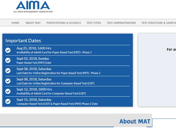This screenshot has height=132, width=176.
Task: Go to the HOME menu item
Action: 15,23
